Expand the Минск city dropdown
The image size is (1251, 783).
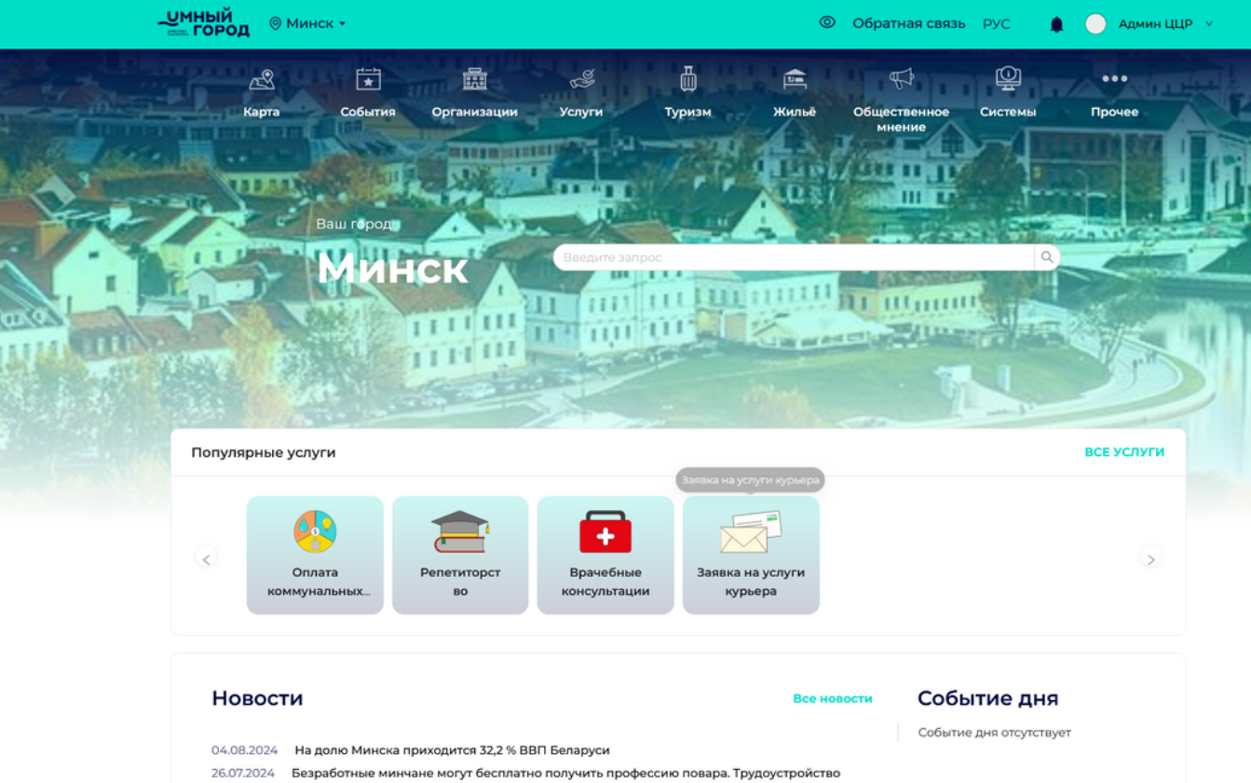(307, 23)
